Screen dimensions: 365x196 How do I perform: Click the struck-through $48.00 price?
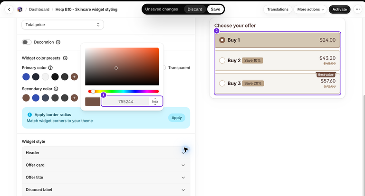pyautogui.click(x=330, y=64)
